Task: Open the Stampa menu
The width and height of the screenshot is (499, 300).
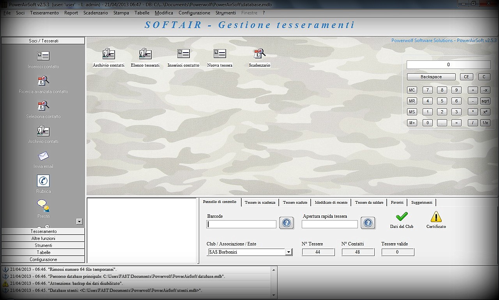Action: [x=121, y=13]
